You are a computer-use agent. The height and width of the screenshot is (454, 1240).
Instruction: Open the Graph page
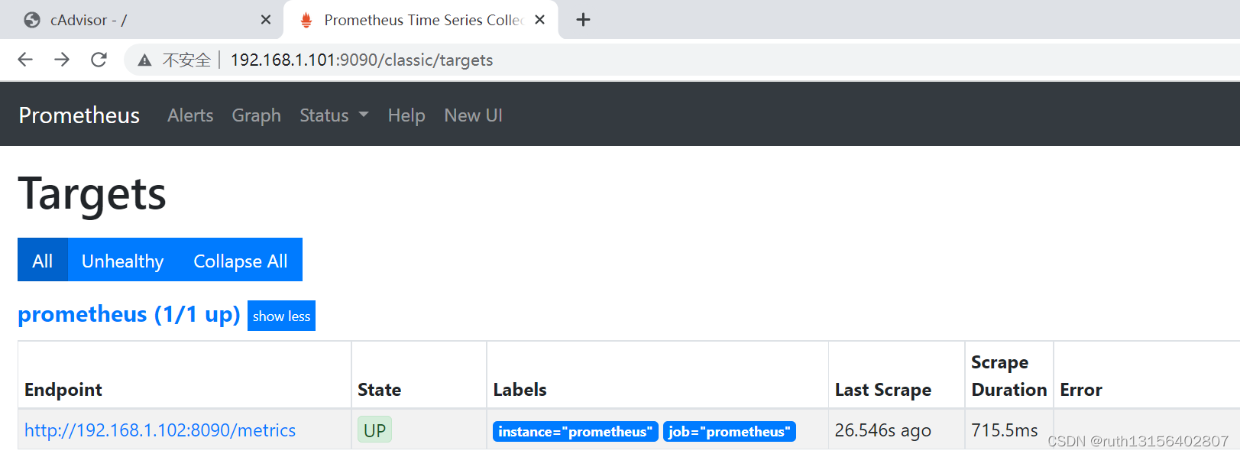(257, 115)
